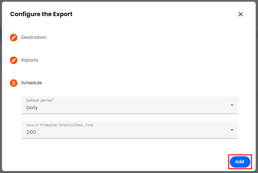The height and width of the screenshot is (173, 258).
Task: Open the Refresh period dropdown
Action: pos(130,105)
